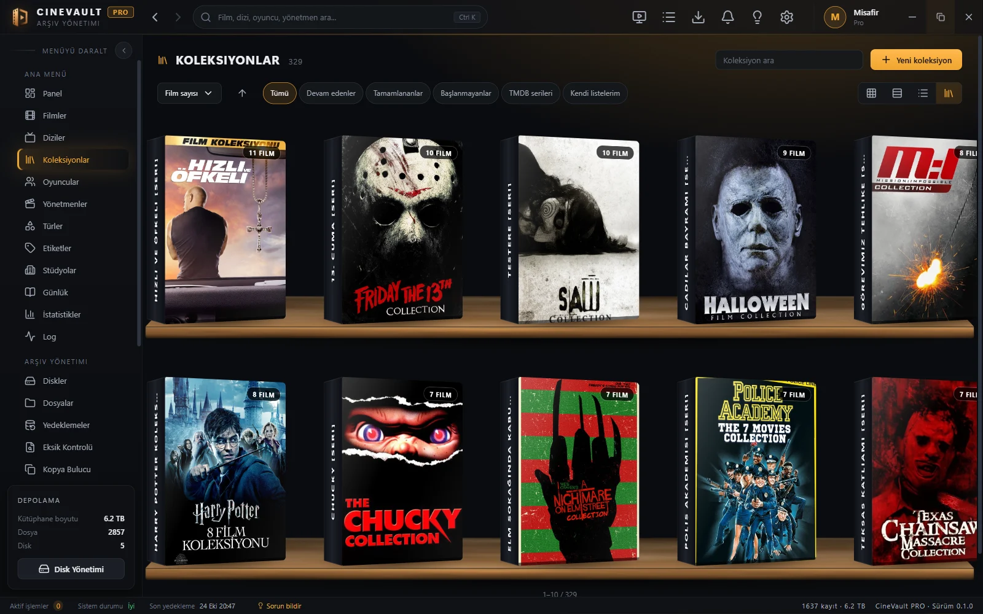Image resolution: width=983 pixels, height=614 pixels.
Task: Toggle ascending sort arrow
Action: 242,93
